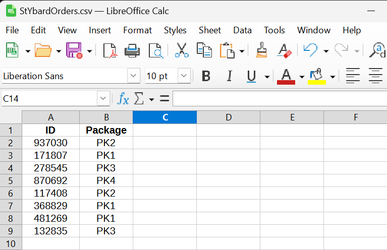Cut selection with scissors icon
The image size is (387, 250).
point(182,50)
